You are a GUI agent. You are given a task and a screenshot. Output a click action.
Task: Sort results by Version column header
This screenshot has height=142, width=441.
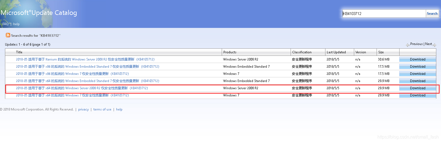point(361,52)
